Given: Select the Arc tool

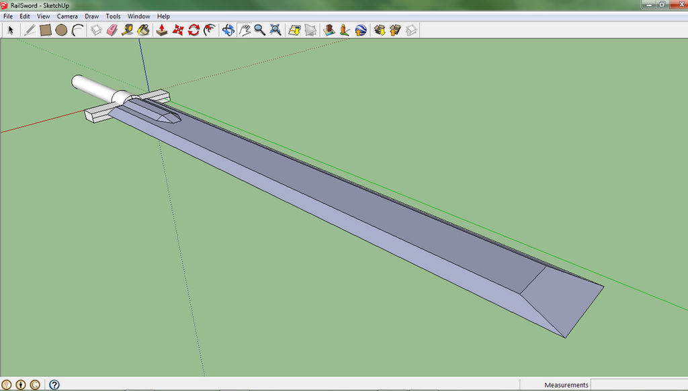Looking at the screenshot, I should point(78,30).
